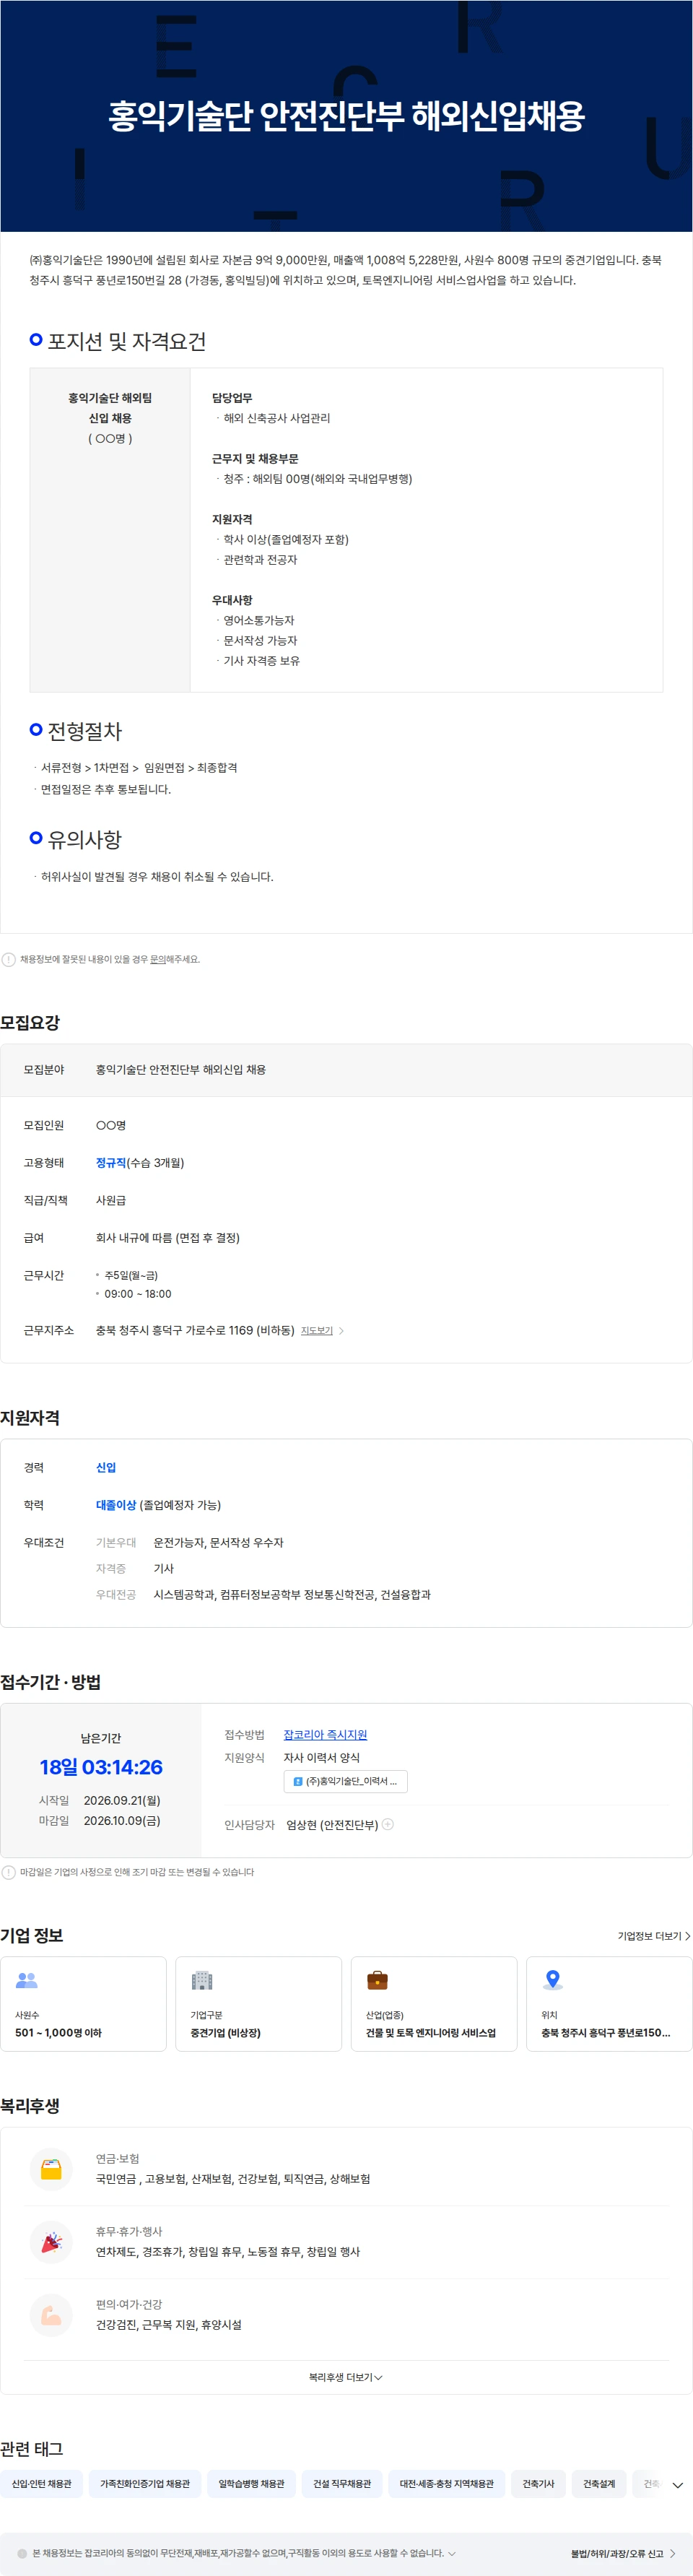
Task: Click the company type building icon
Action: 202,1979
